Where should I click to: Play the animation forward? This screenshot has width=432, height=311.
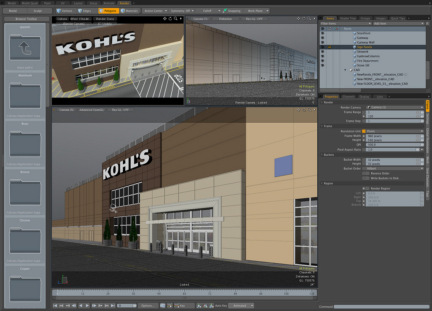pos(87,306)
